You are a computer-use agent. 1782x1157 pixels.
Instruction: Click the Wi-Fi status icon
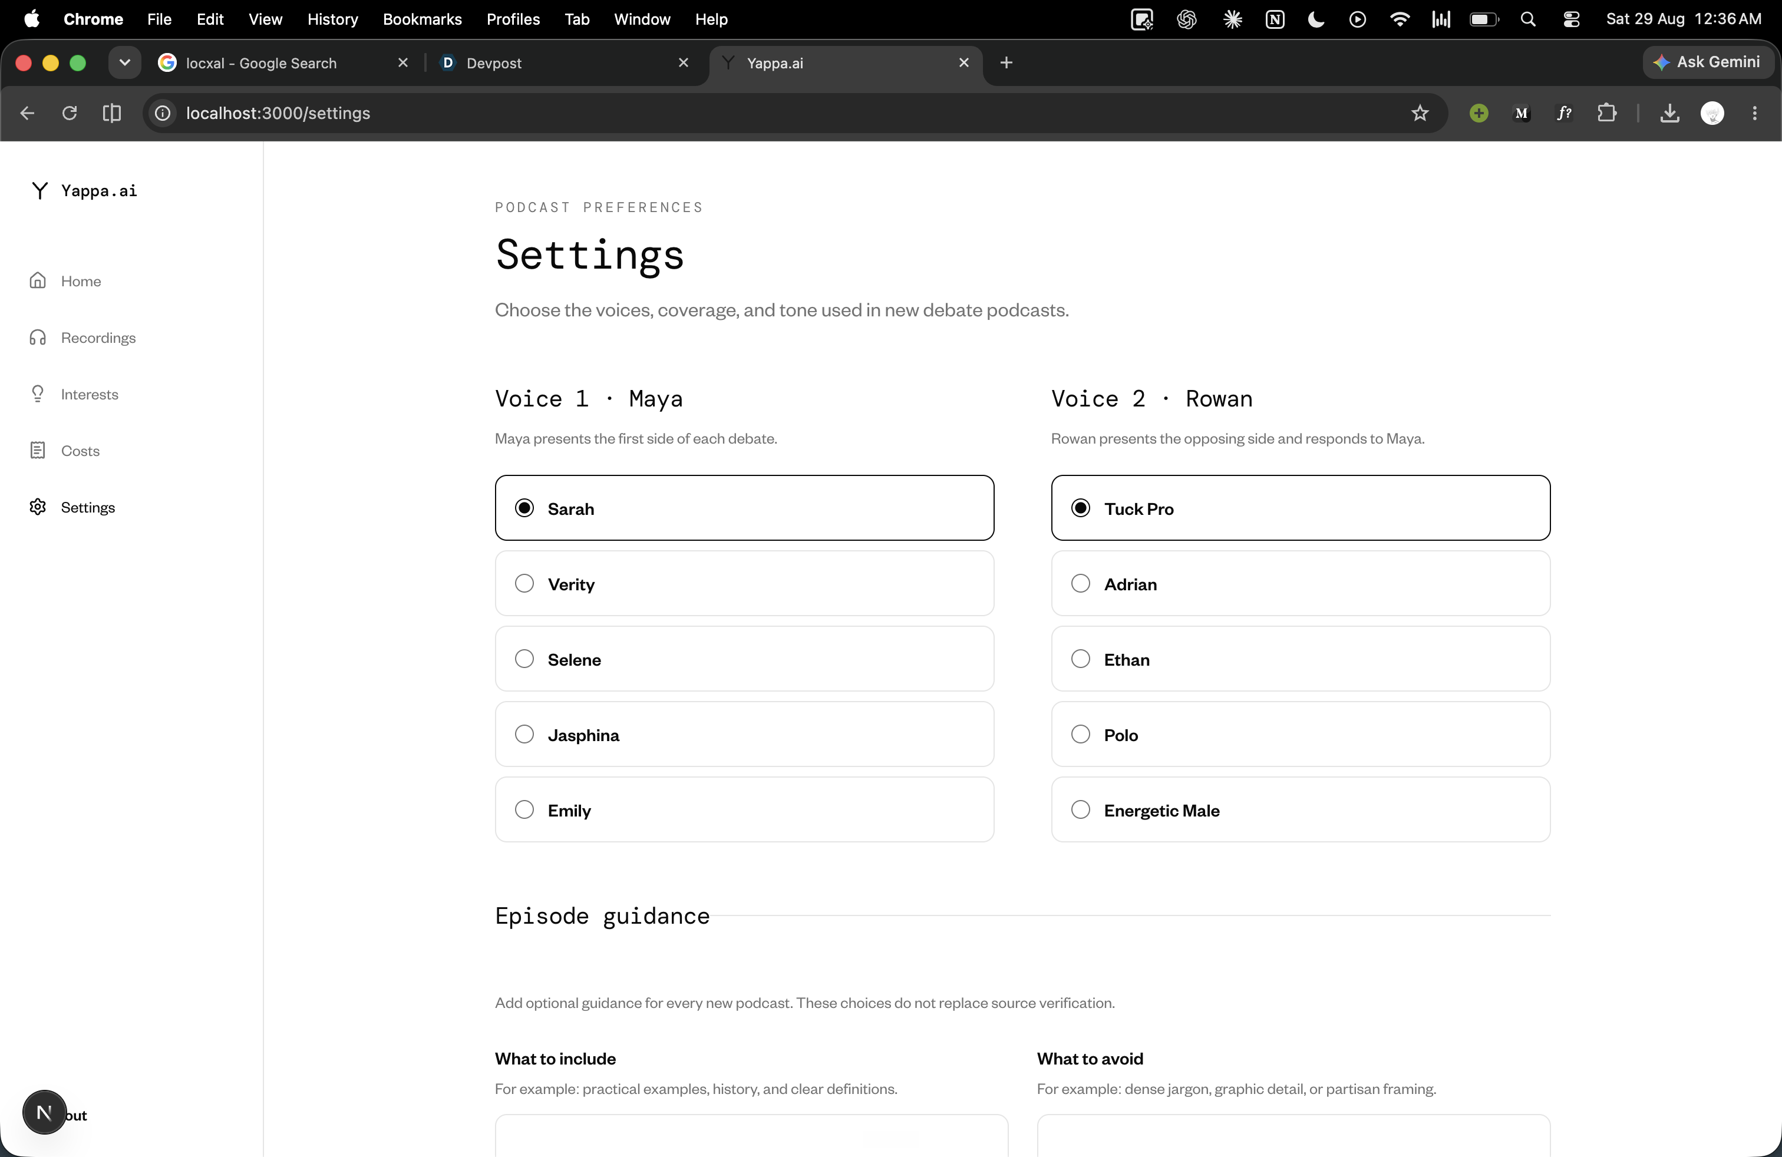point(1400,19)
